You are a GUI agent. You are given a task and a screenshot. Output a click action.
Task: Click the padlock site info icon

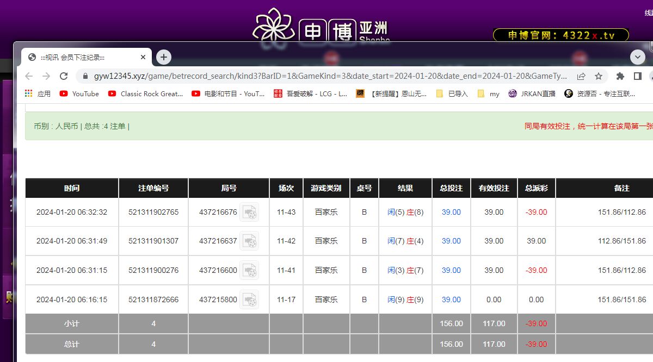click(x=85, y=76)
